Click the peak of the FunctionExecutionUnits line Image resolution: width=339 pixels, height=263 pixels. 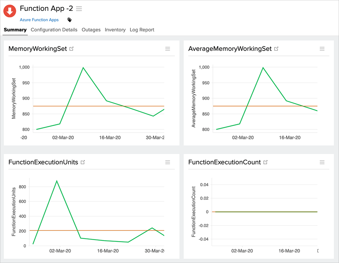(56, 180)
